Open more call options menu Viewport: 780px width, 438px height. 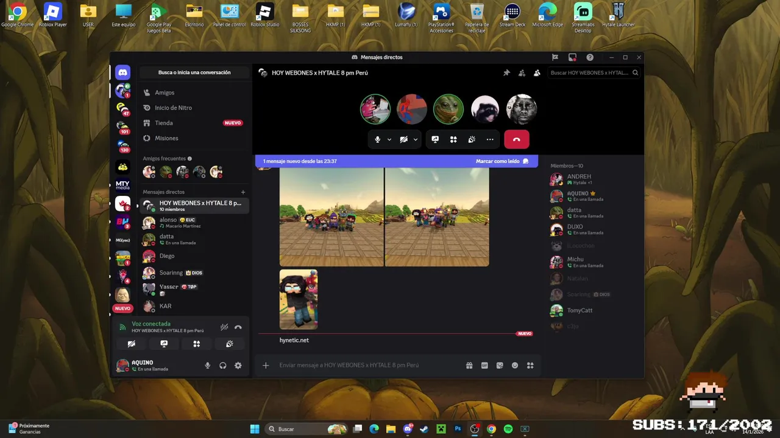pyautogui.click(x=490, y=139)
